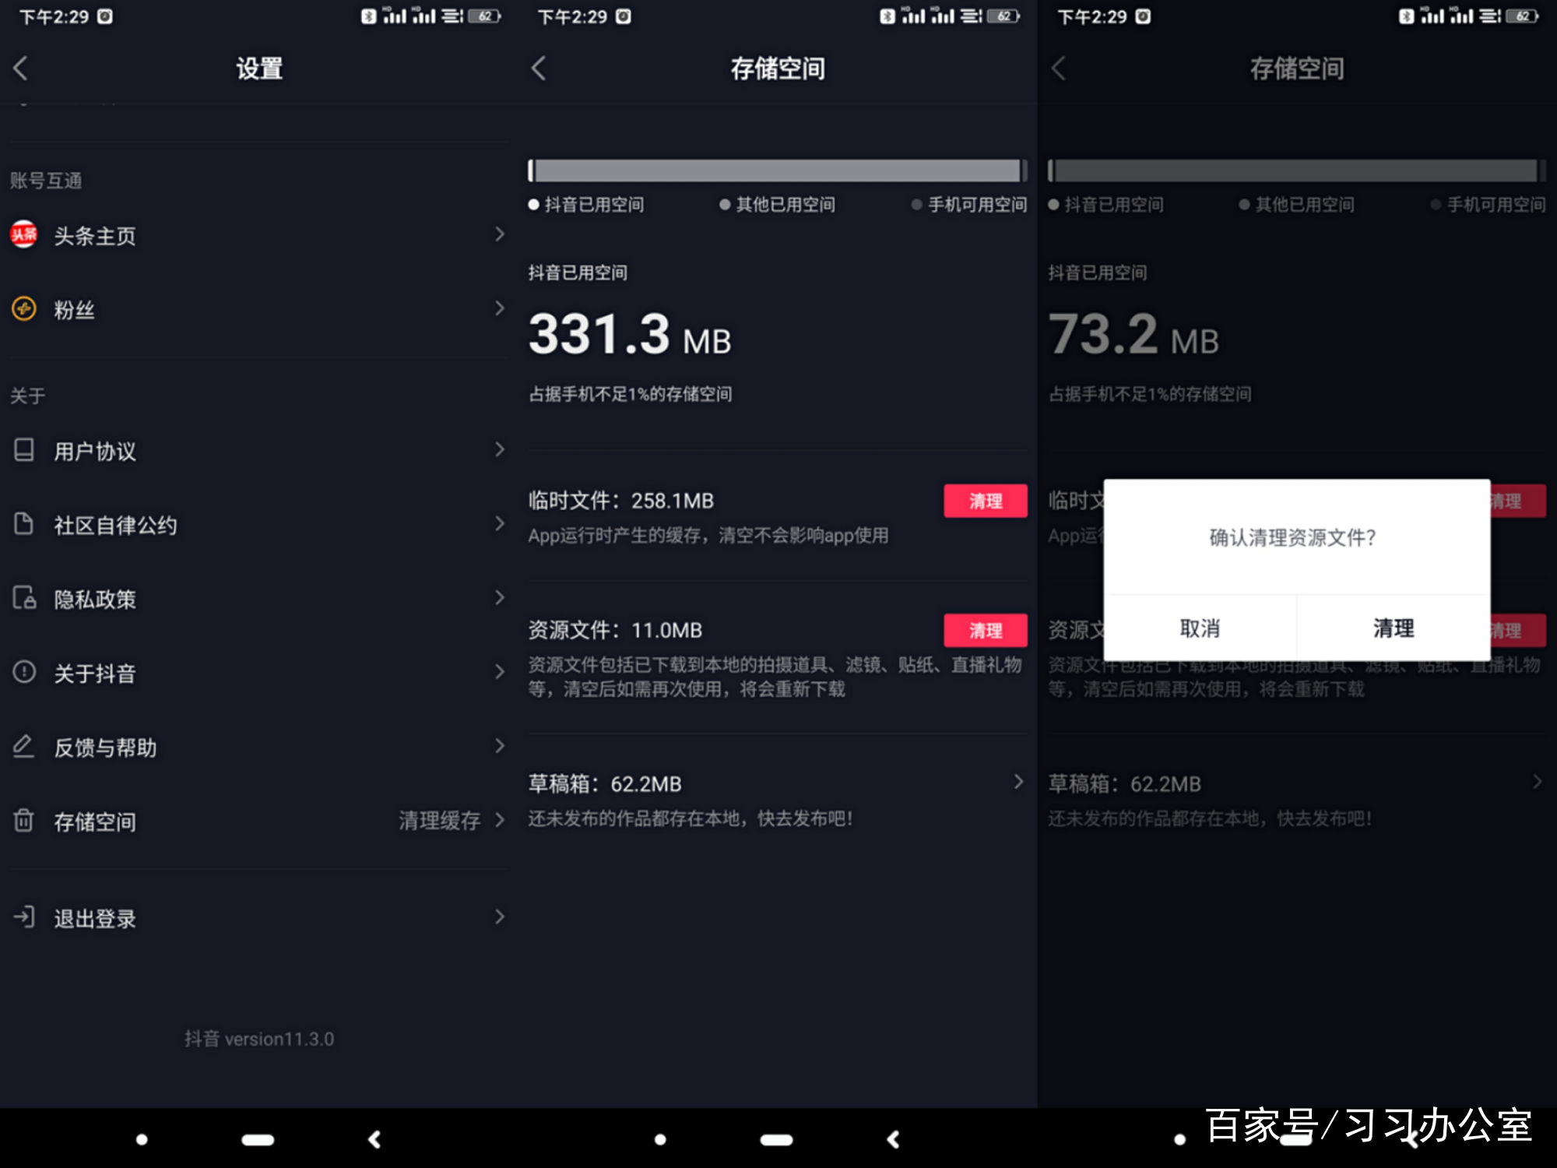
Task: Cancel the dialog with 取消
Action: click(x=1200, y=628)
